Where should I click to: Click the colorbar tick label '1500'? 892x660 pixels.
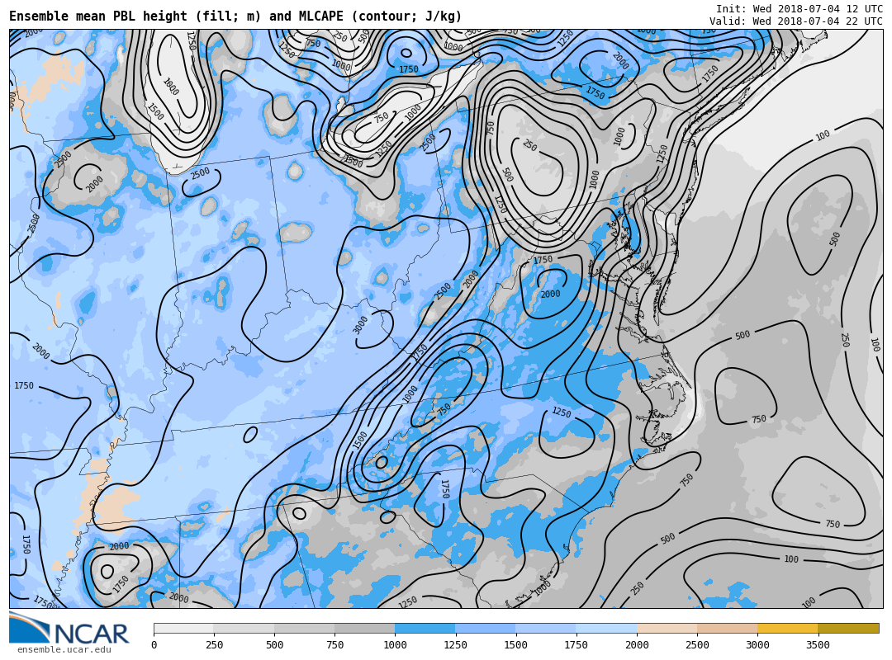click(516, 644)
